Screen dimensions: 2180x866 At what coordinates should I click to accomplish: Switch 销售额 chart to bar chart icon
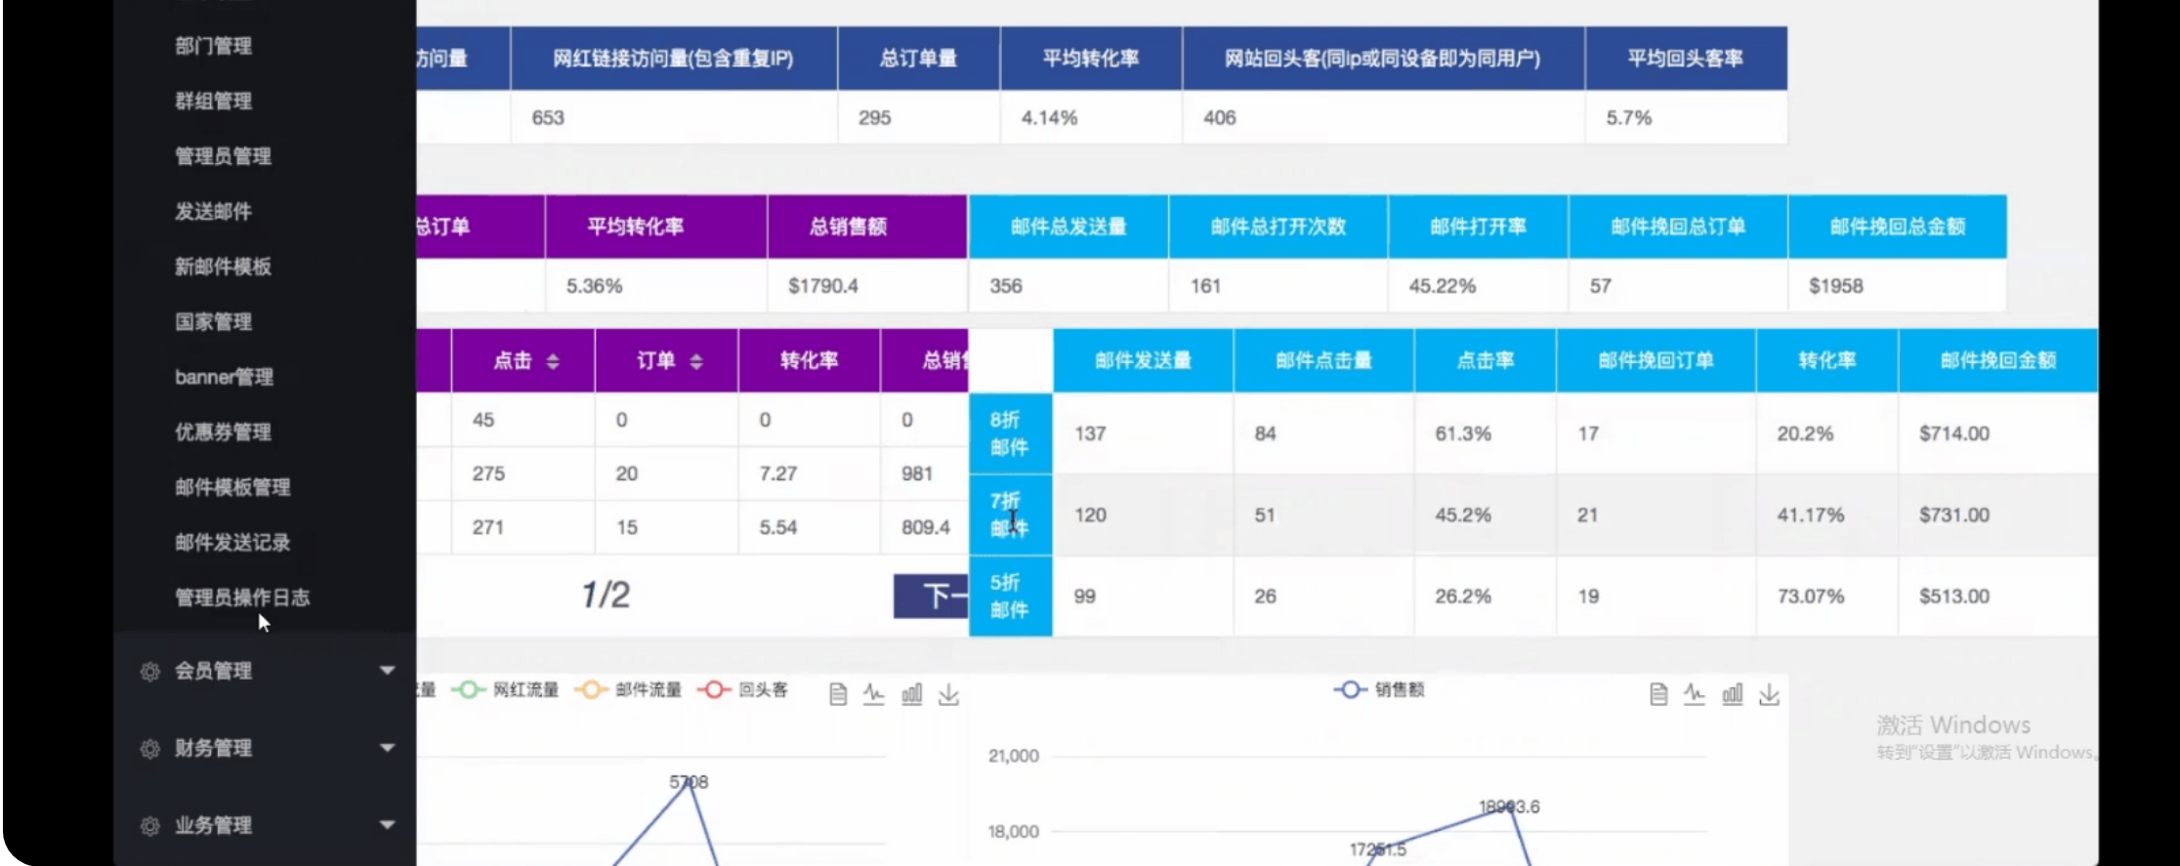click(1732, 694)
